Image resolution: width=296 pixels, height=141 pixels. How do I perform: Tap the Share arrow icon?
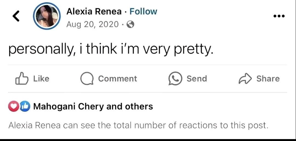click(x=244, y=79)
